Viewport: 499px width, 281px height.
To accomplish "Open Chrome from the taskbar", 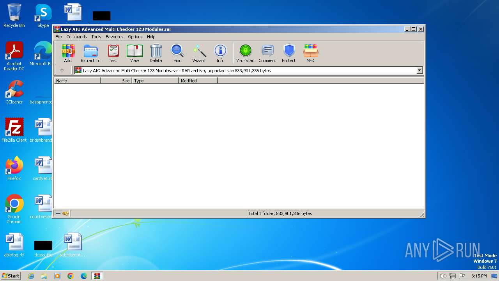I will tap(71, 276).
